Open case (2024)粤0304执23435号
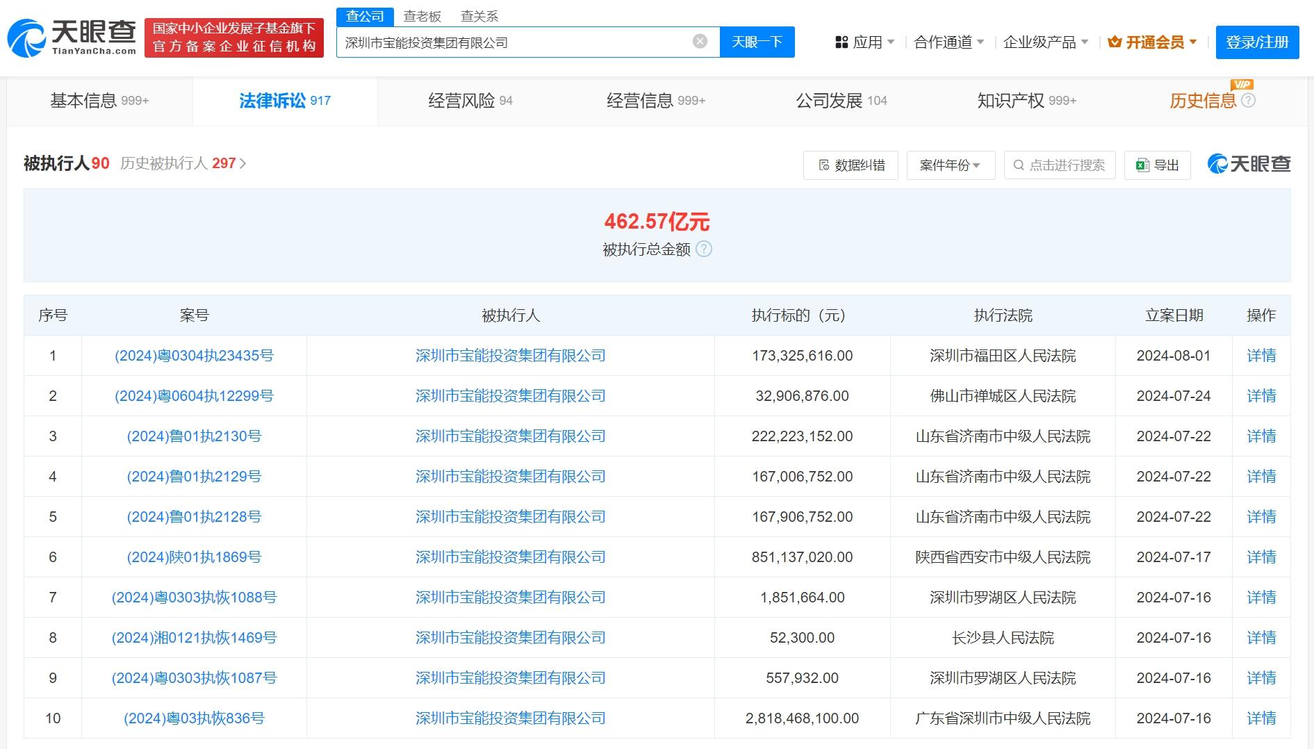1314x749 pixels. tap(194, 356)
